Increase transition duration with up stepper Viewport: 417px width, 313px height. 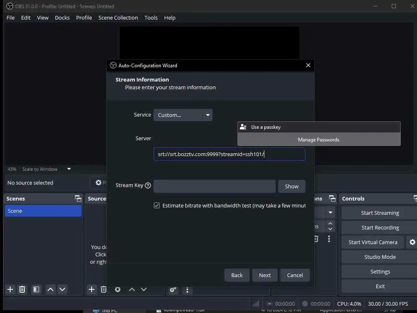[330, 223]
